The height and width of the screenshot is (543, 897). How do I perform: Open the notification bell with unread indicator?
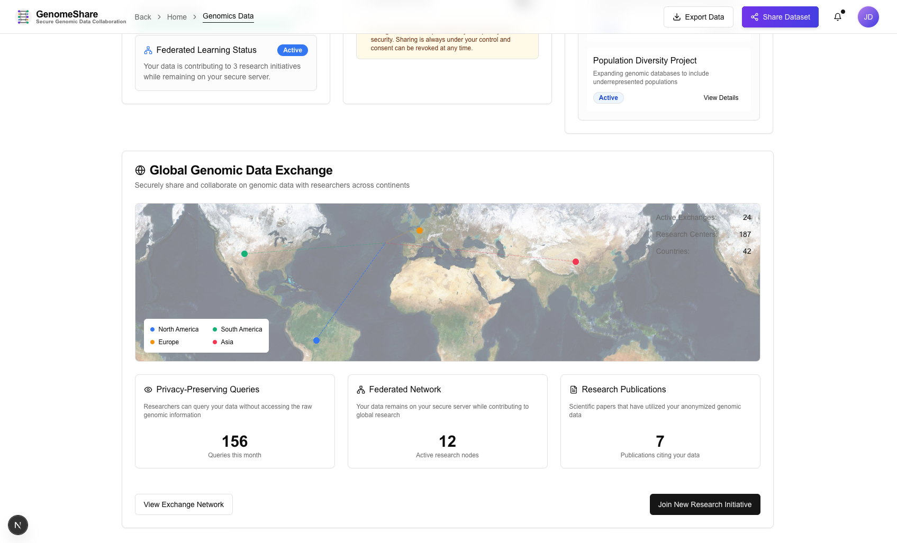coord(838,17)
